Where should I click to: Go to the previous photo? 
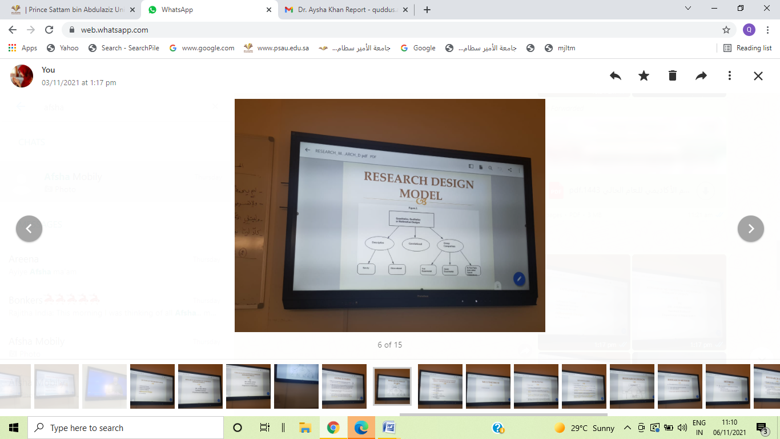pyautogui.click(x=29, y=229)
